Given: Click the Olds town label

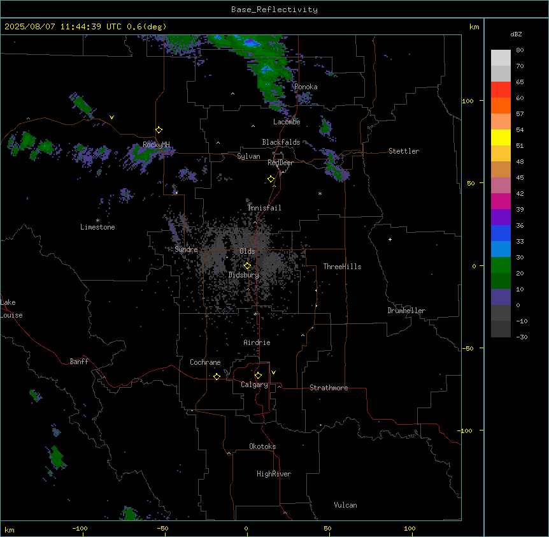Looking at the screenshot, I should point(247,251).
